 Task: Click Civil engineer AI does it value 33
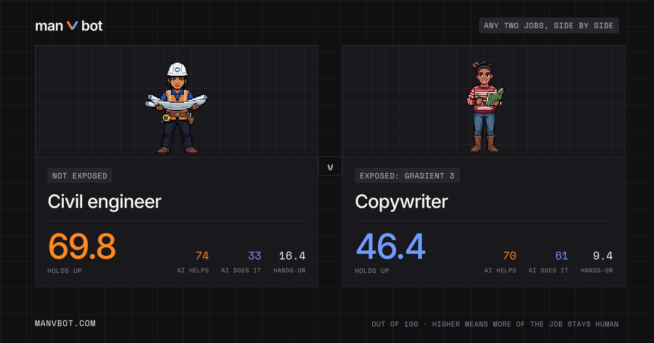pos(255,256)
